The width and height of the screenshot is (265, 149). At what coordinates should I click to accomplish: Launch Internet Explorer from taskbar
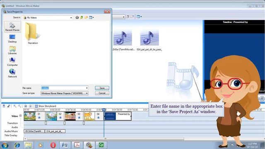[x=17, y=145]
